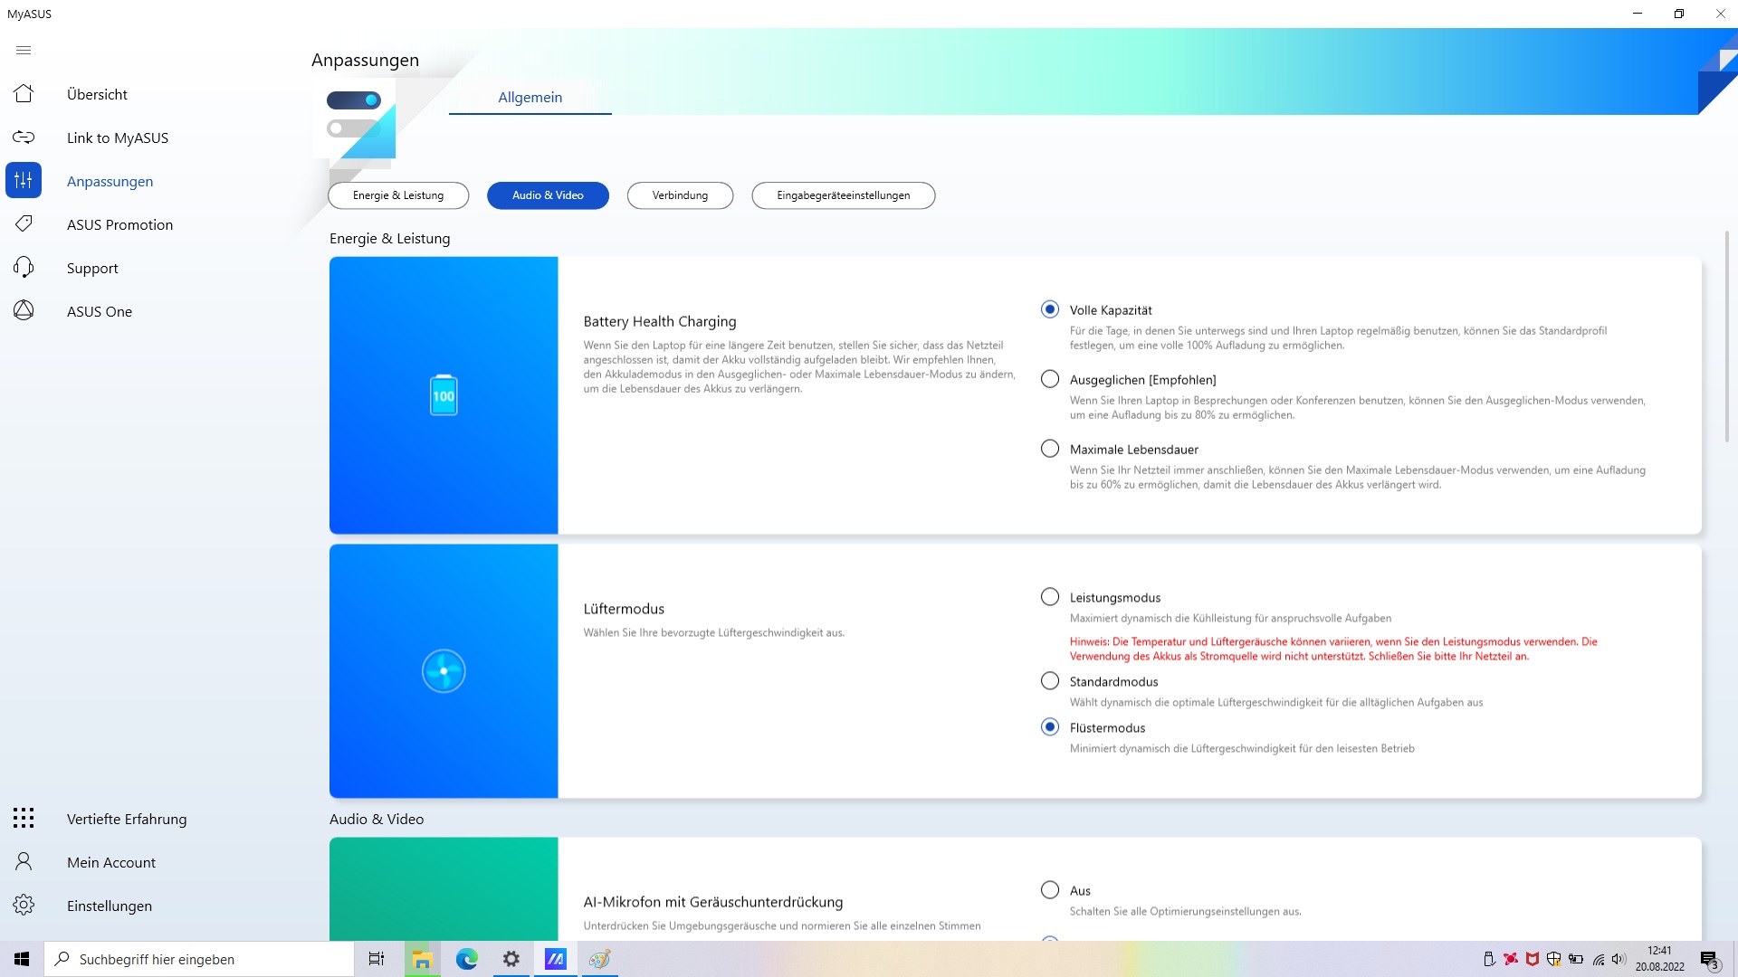Turn off AI-Mikrofon with Aus option

pos(1050,890)
